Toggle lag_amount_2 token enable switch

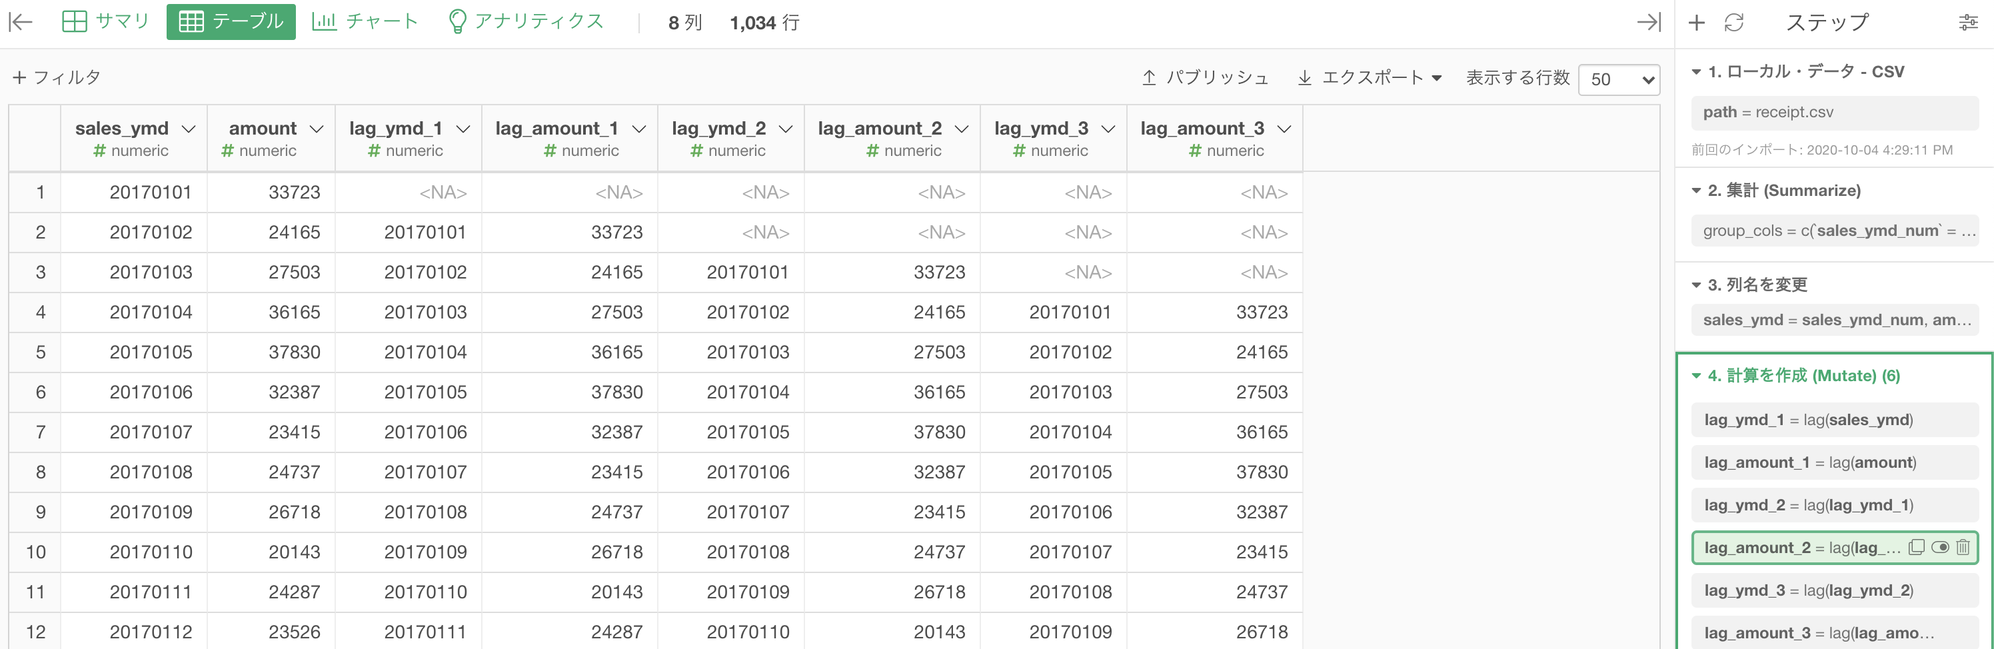click(1941, 547)
